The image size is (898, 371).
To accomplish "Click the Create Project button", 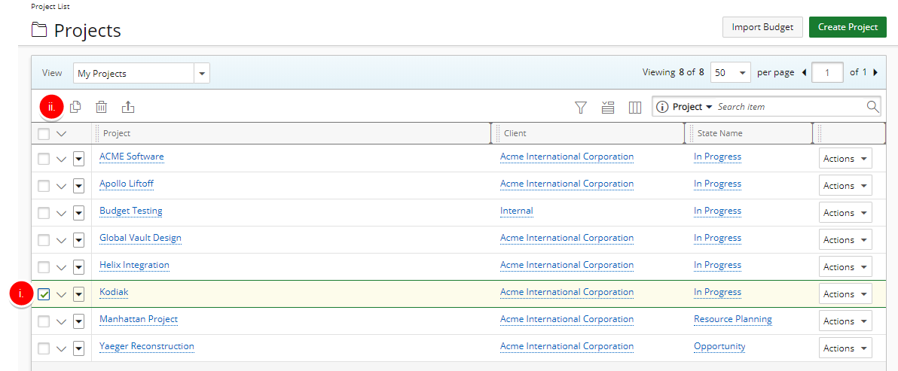I will pos(848,27).
